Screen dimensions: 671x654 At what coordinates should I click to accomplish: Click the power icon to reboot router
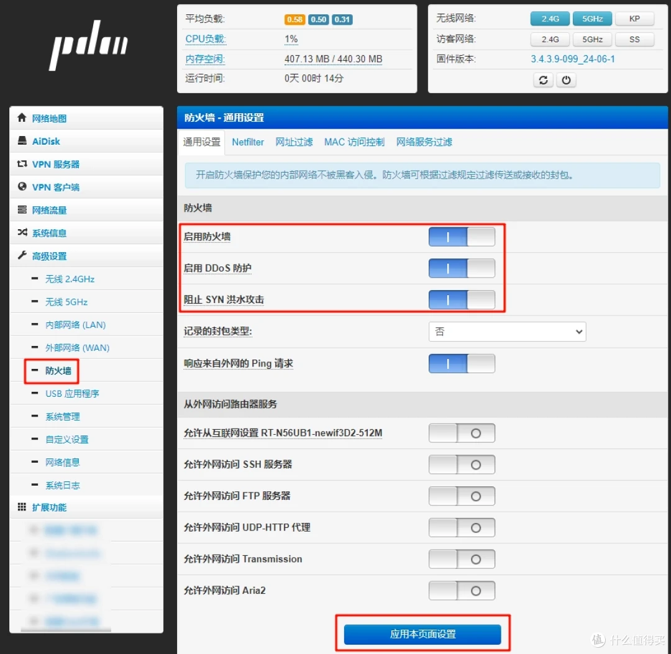(566, 79)
